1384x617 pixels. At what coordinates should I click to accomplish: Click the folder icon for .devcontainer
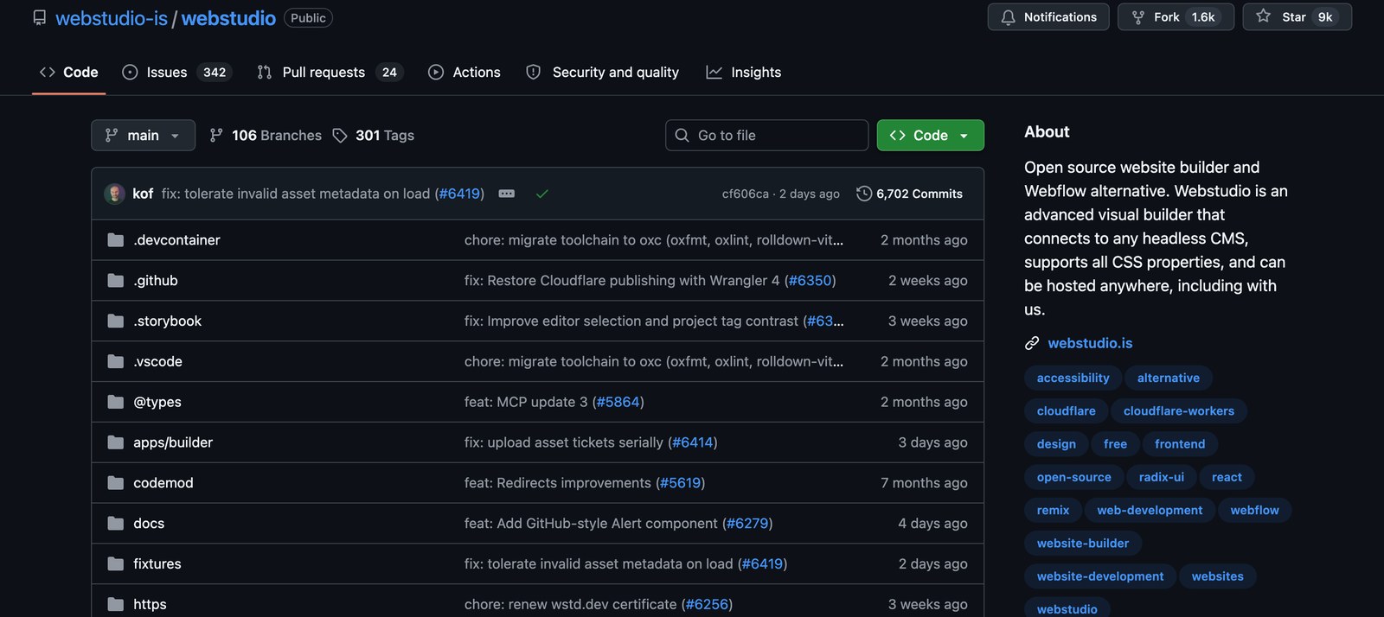pos(115,239)
